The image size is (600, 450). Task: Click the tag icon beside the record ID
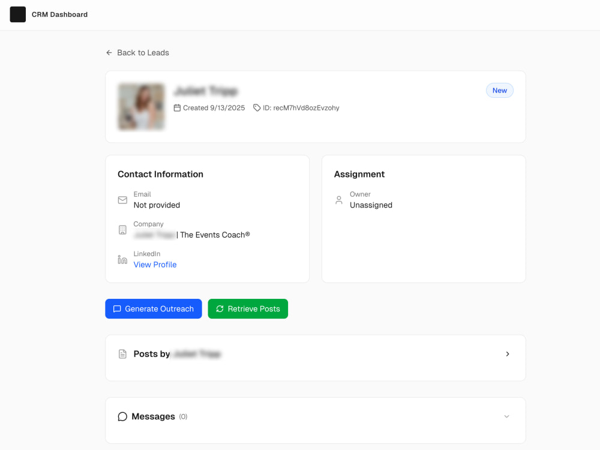257,108
